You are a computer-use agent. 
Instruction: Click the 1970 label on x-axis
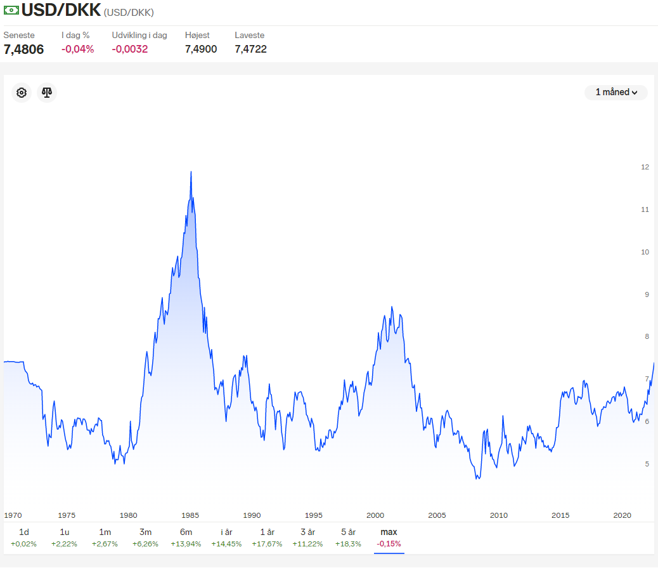[13, 515]
